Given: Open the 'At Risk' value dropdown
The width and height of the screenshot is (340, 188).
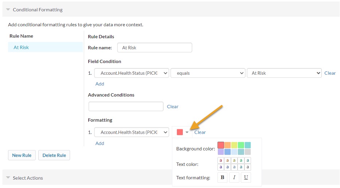Looking at the screenshot, I should (284, 73).
